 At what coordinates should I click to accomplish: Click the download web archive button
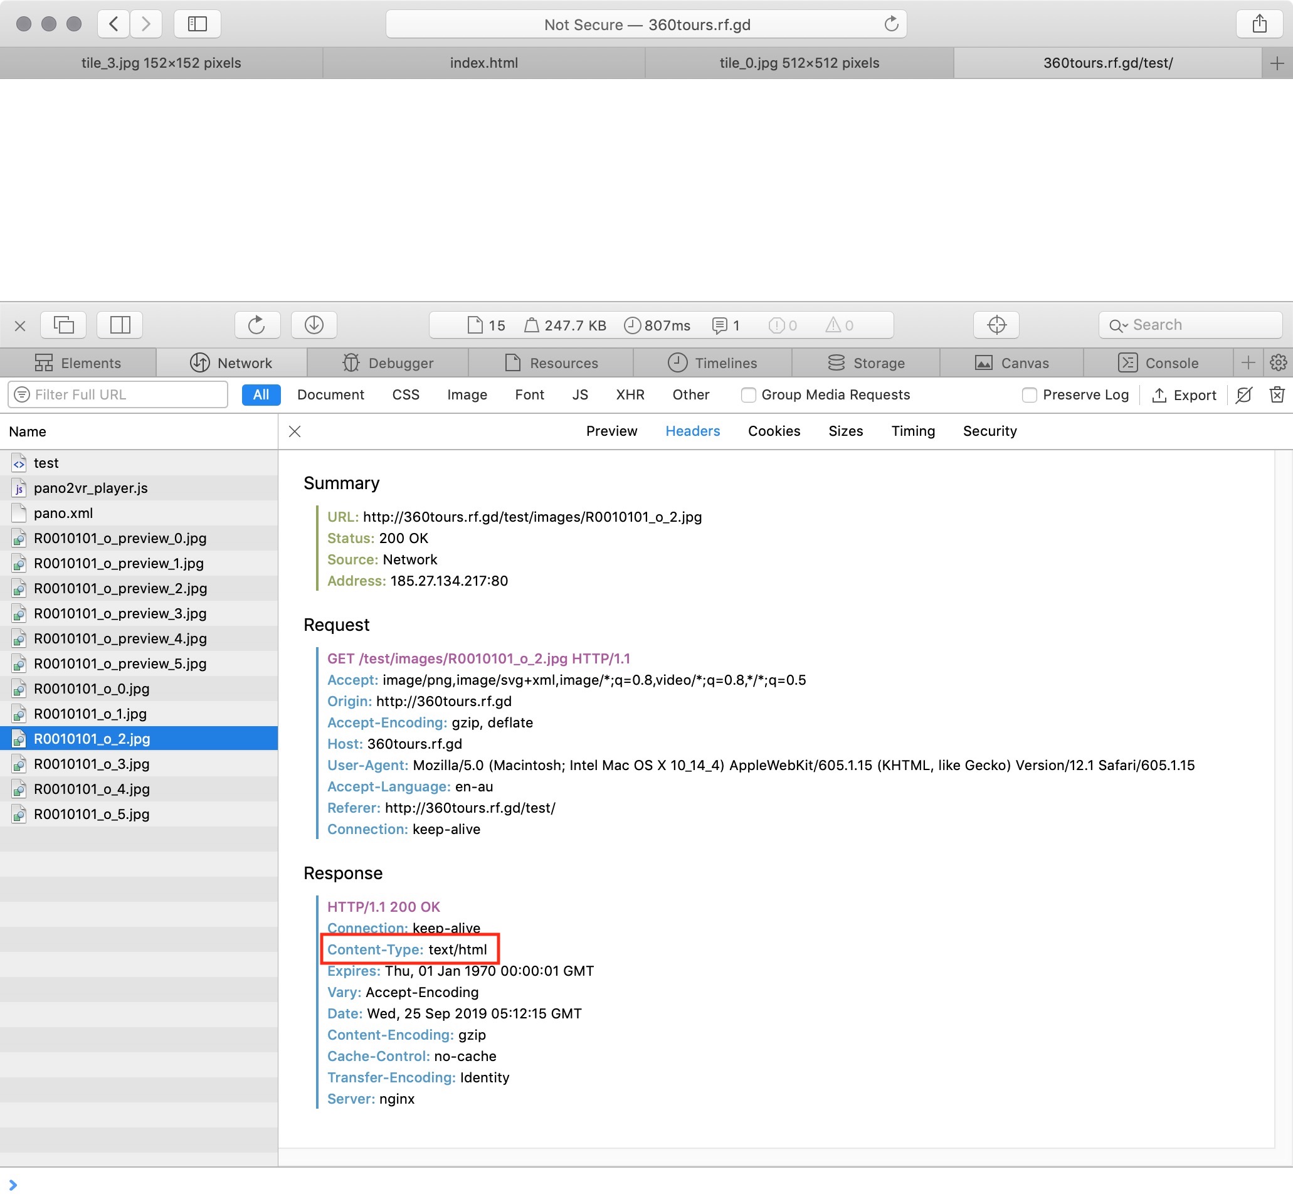[x=314, y=325]
